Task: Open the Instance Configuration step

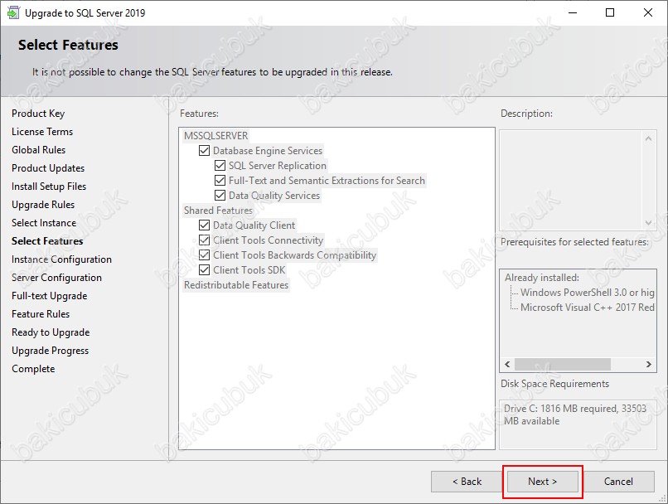Action: (x=61, y=259)
